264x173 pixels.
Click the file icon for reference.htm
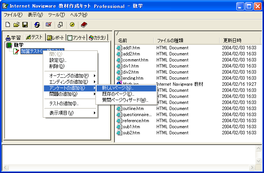[119, 121]
